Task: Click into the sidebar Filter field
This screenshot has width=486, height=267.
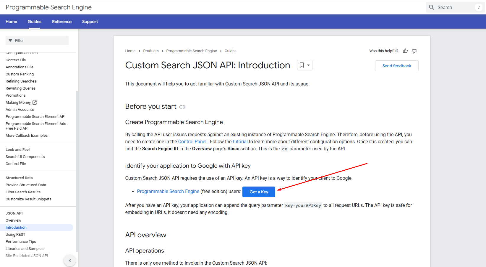Action: point(37,40)
